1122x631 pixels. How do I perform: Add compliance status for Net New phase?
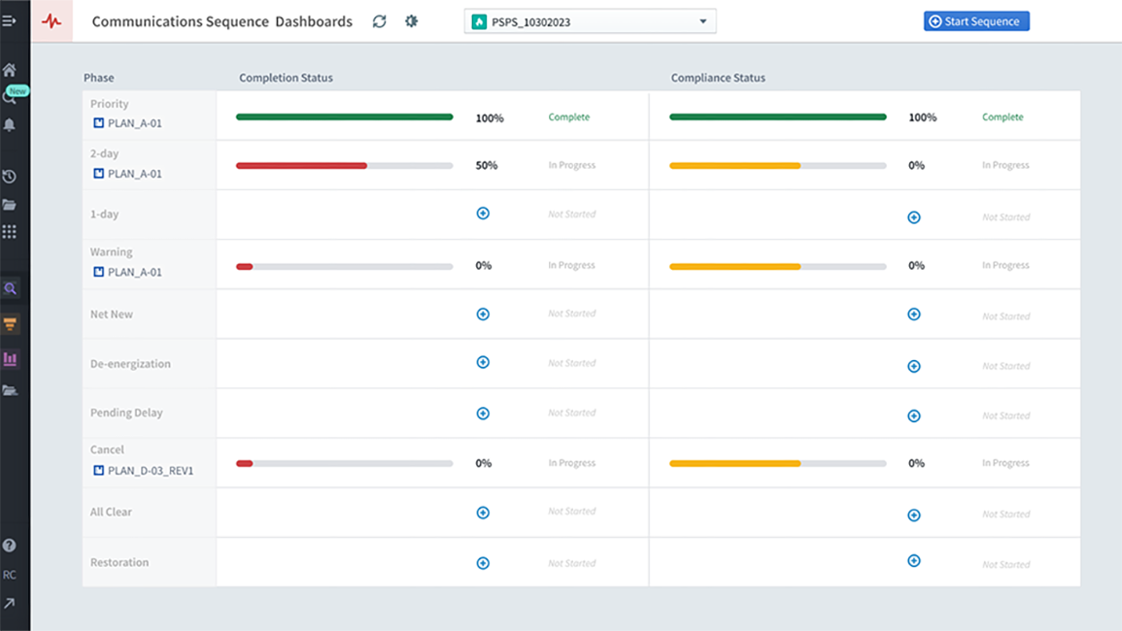pyautogui.click(x=914, y=315)
